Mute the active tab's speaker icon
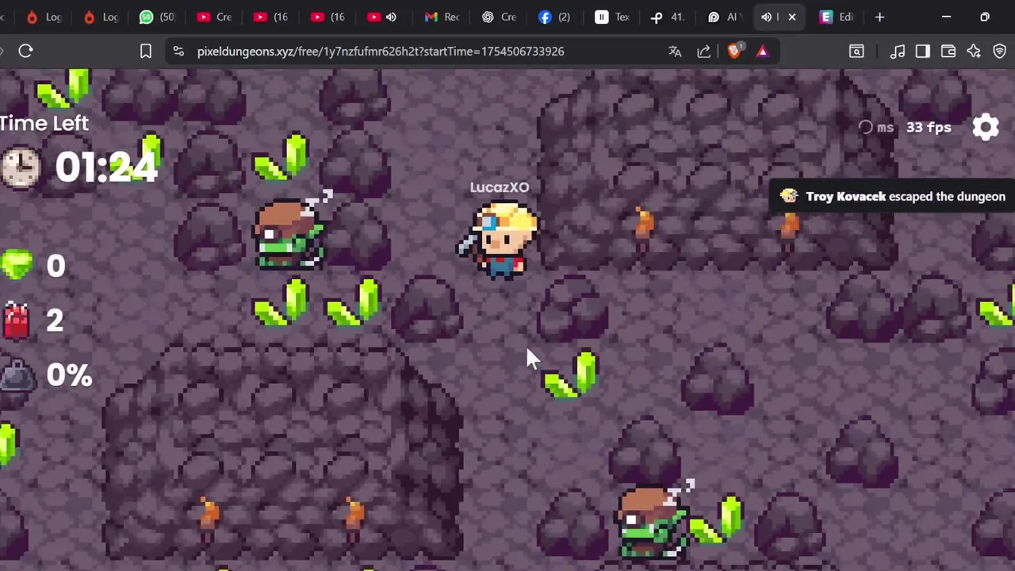This screenshot has height=571, width=1015. pos(766,17)
